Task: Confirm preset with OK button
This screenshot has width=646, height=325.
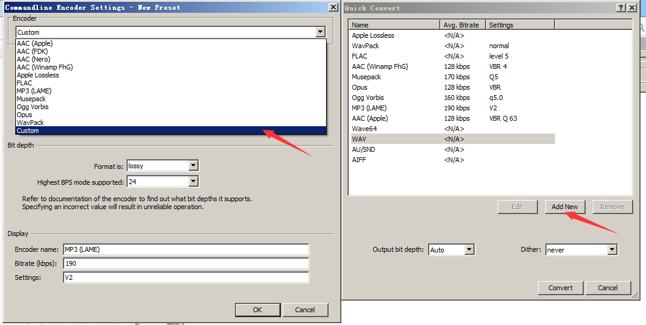Action: tap(258, 310)
